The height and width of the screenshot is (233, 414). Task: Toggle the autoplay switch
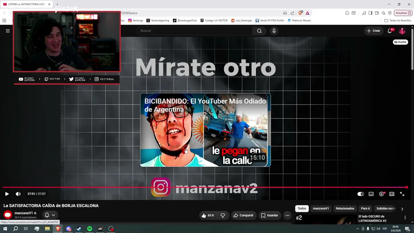[x=361, y=194]
